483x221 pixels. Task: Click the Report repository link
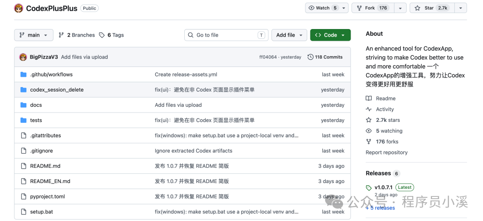(x=386, y=152)
